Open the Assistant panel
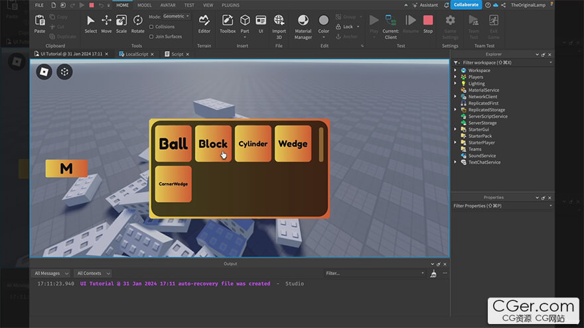 425,5
